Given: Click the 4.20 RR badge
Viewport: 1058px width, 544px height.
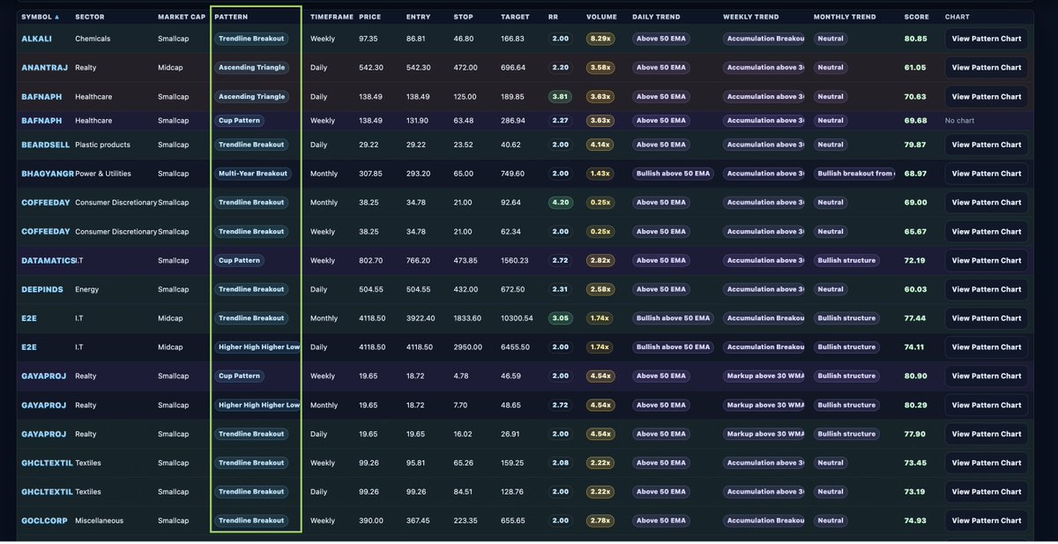Looking at the screenshot, I should click(x=560, y=203).
